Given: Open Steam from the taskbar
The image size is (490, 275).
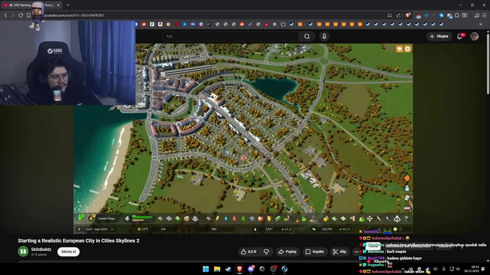Looking at the screenshot, I should (x=228, y=269).
